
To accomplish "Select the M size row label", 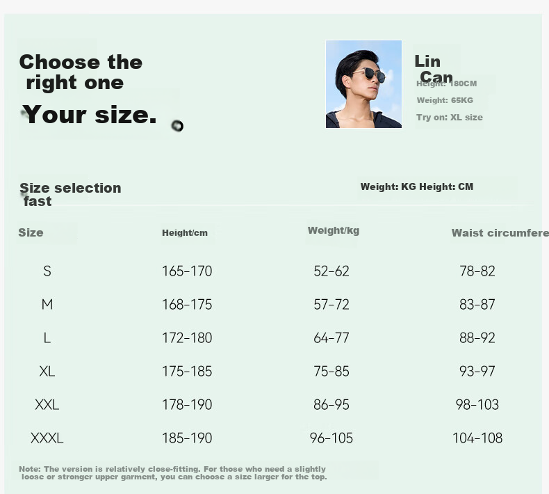I will 47,304.
